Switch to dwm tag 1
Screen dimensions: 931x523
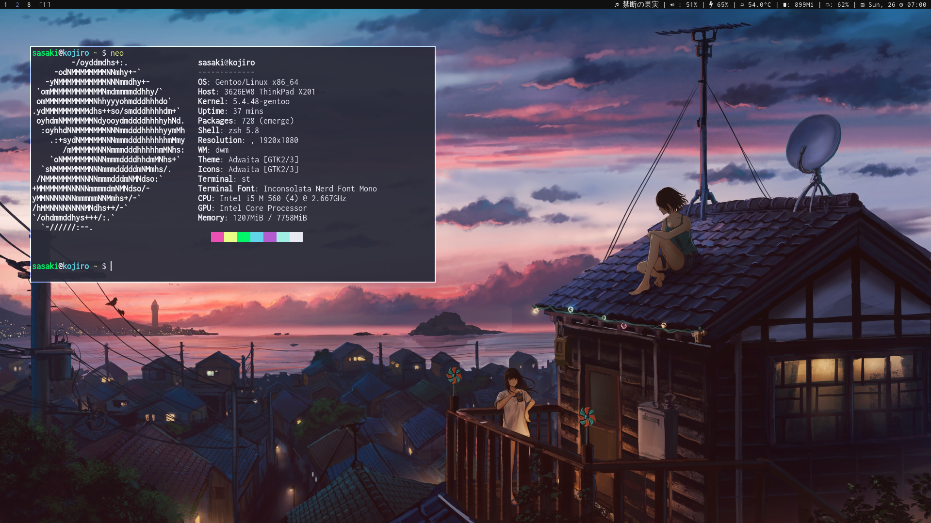6,5
